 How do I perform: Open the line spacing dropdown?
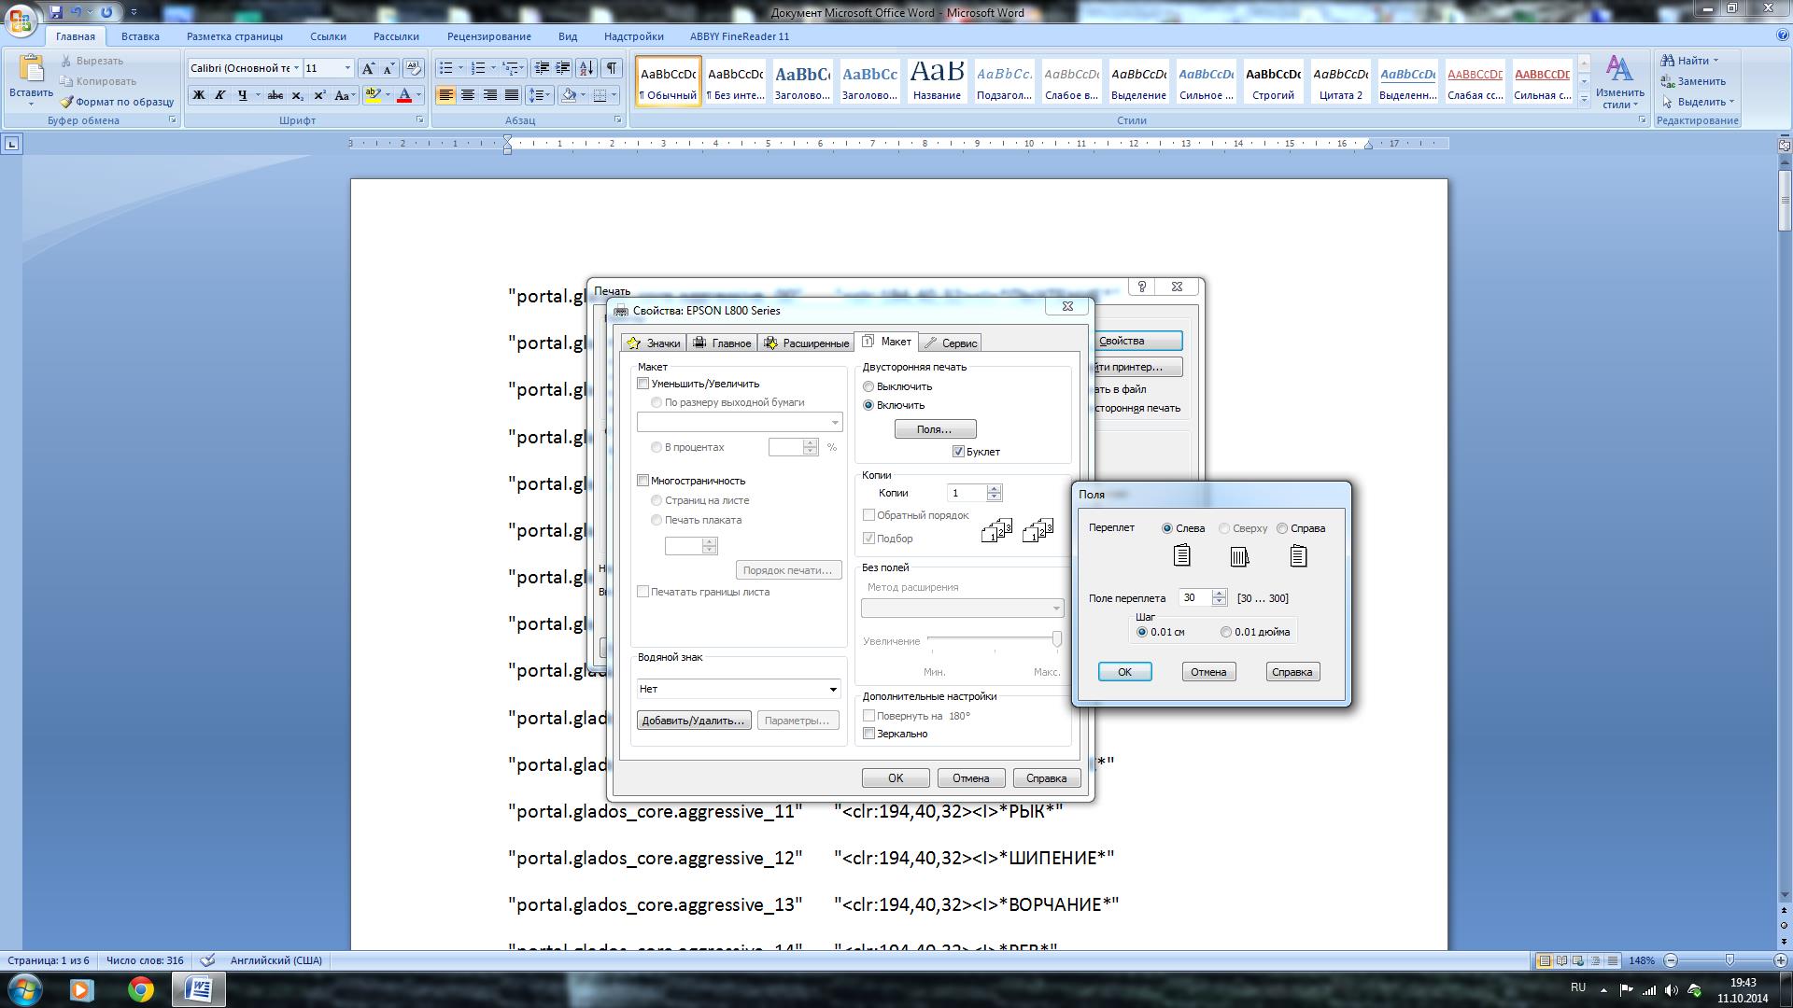tap(539, 95)
